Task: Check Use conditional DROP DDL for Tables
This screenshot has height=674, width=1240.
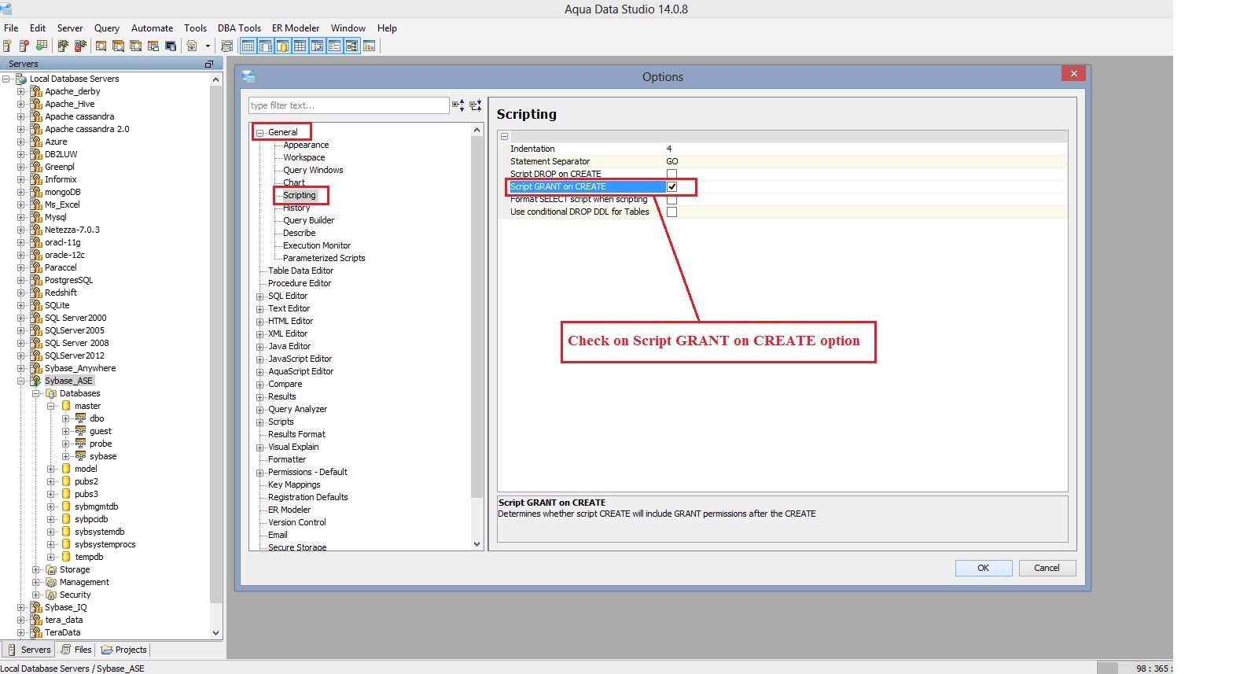Action: point(672,212)
